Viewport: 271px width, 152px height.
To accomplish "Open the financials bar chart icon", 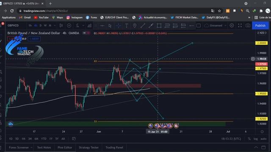I will click(89, 25).
